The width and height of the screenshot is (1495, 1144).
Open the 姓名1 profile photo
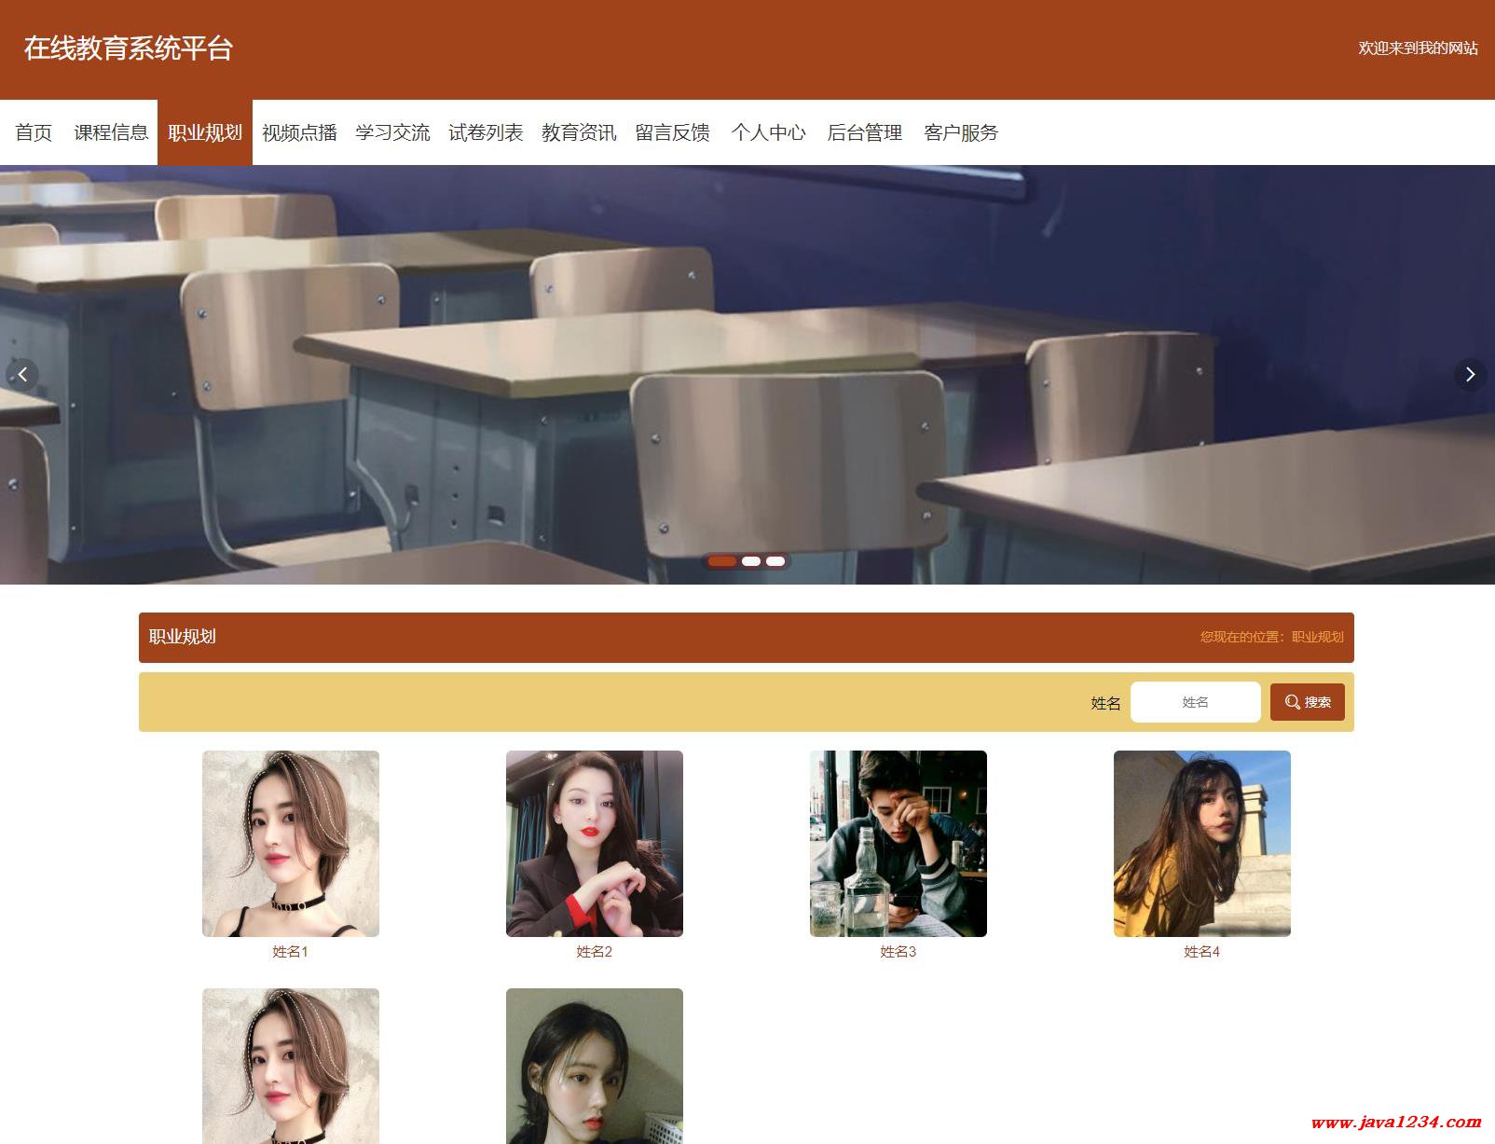click(x=291, y=844)
